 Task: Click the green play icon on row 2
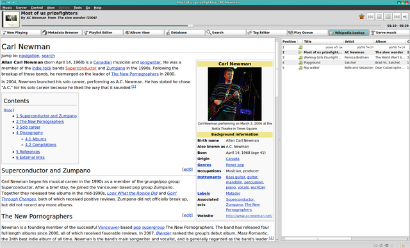coord(300,53)
